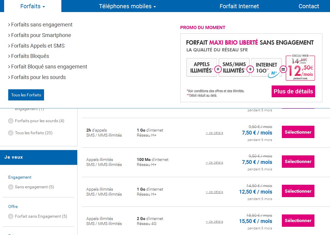
Task: Click Sélectionner for 2h d'appels plan
Action: [298, 132]
